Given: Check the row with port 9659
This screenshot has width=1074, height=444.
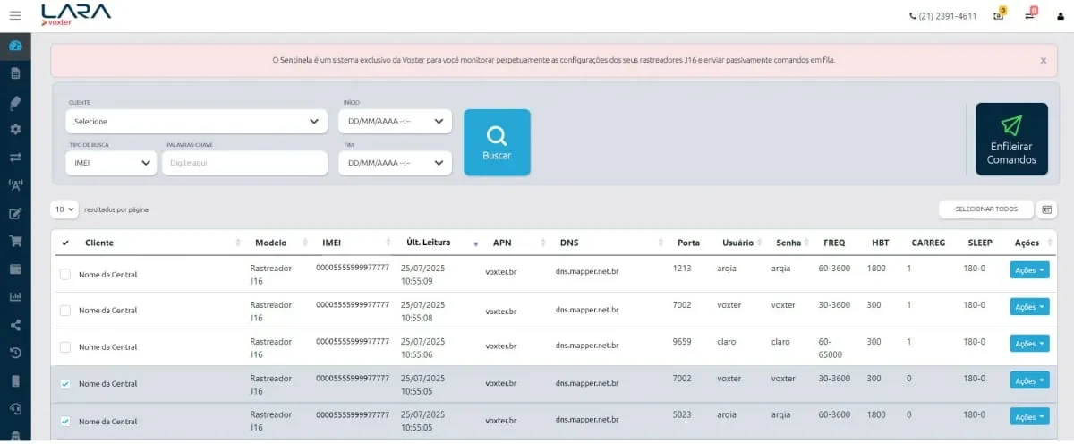Looking at the screenshot, I should point(65,347).
